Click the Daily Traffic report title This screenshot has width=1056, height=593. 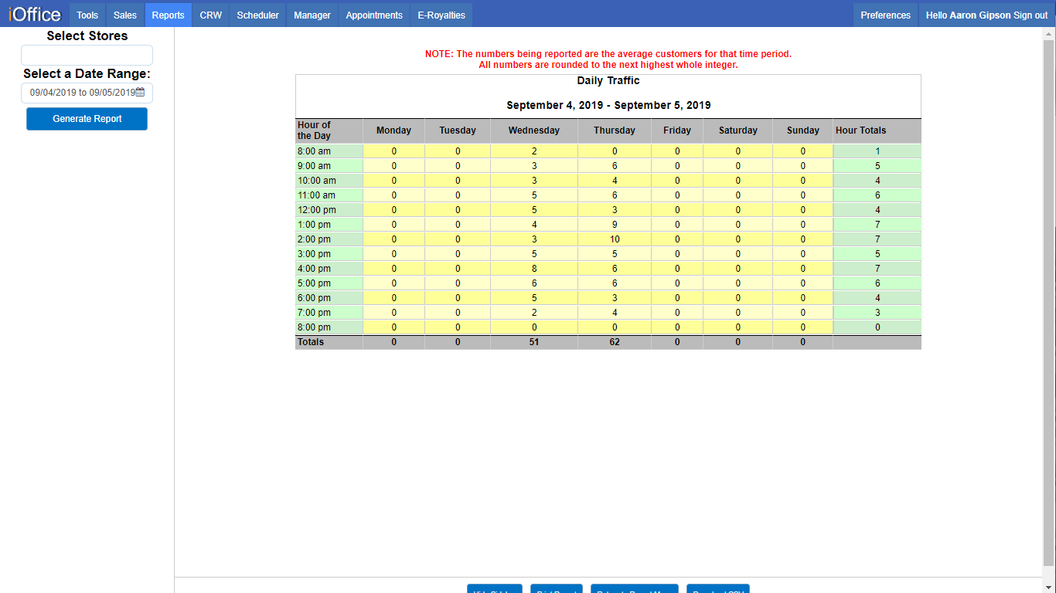[x=608, y=80]
